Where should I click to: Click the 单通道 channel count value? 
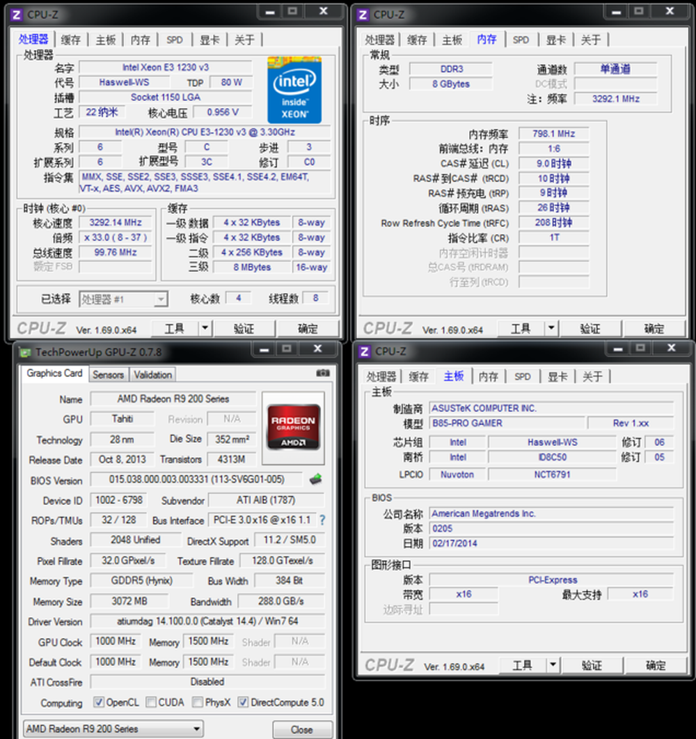(615, 69)
